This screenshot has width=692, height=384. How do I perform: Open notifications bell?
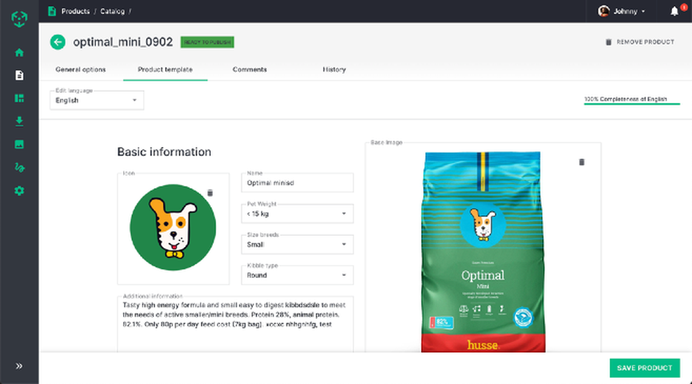pyautogui.click(x=674, y=12)
